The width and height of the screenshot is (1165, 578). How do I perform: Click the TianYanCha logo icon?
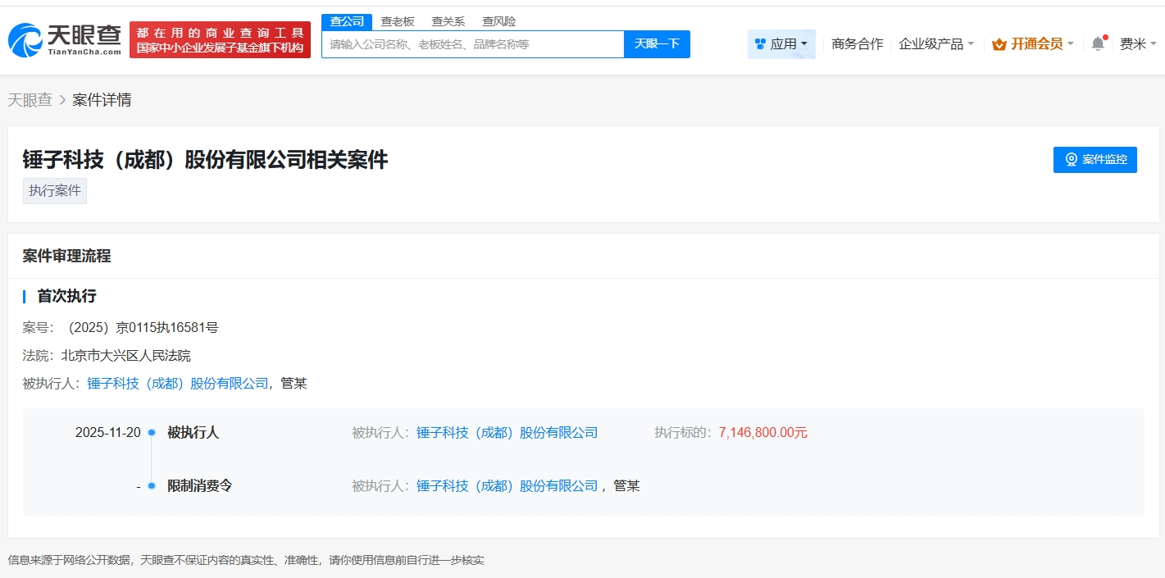click(x=26, y=39)
